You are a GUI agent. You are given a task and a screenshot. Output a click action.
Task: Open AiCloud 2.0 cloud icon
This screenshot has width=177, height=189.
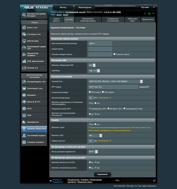[24, 68]
